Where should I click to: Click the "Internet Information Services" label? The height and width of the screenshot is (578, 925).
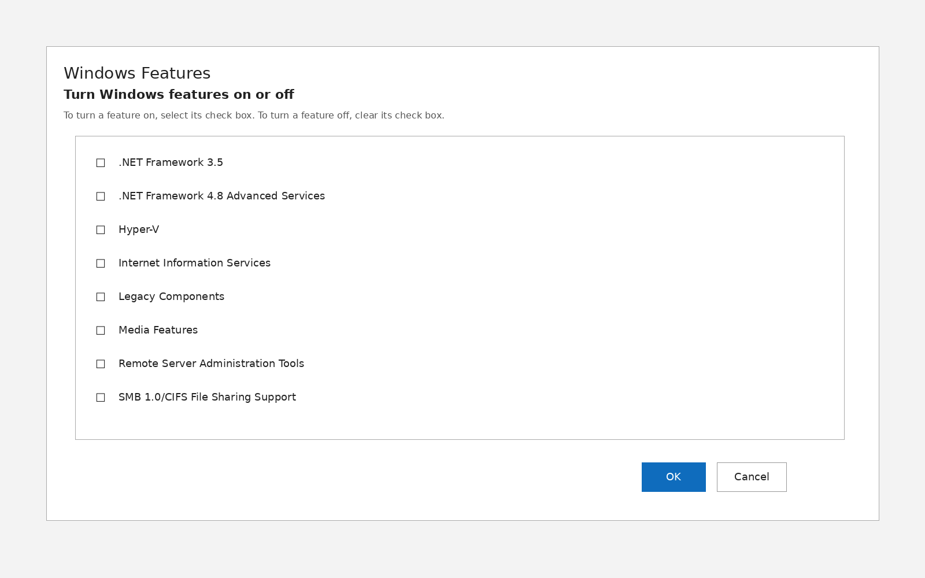pyautogui.click(x=194, y=263)
